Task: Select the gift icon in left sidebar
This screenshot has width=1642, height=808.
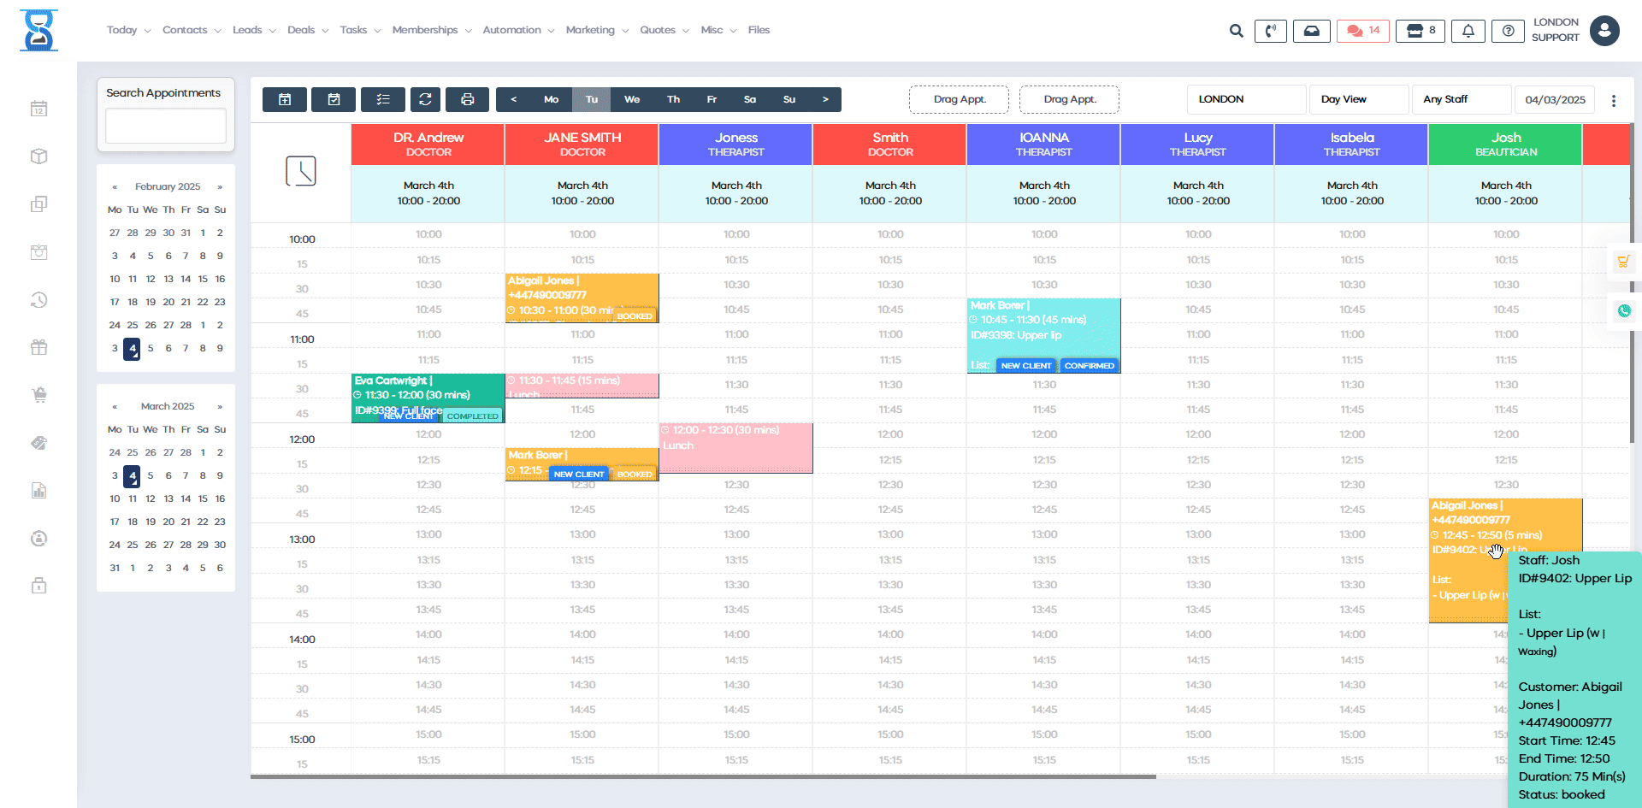Action: 38,347
